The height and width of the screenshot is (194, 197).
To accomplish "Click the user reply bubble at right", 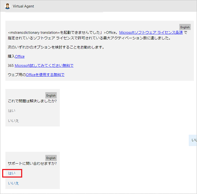I will click(x=193, y=140).
